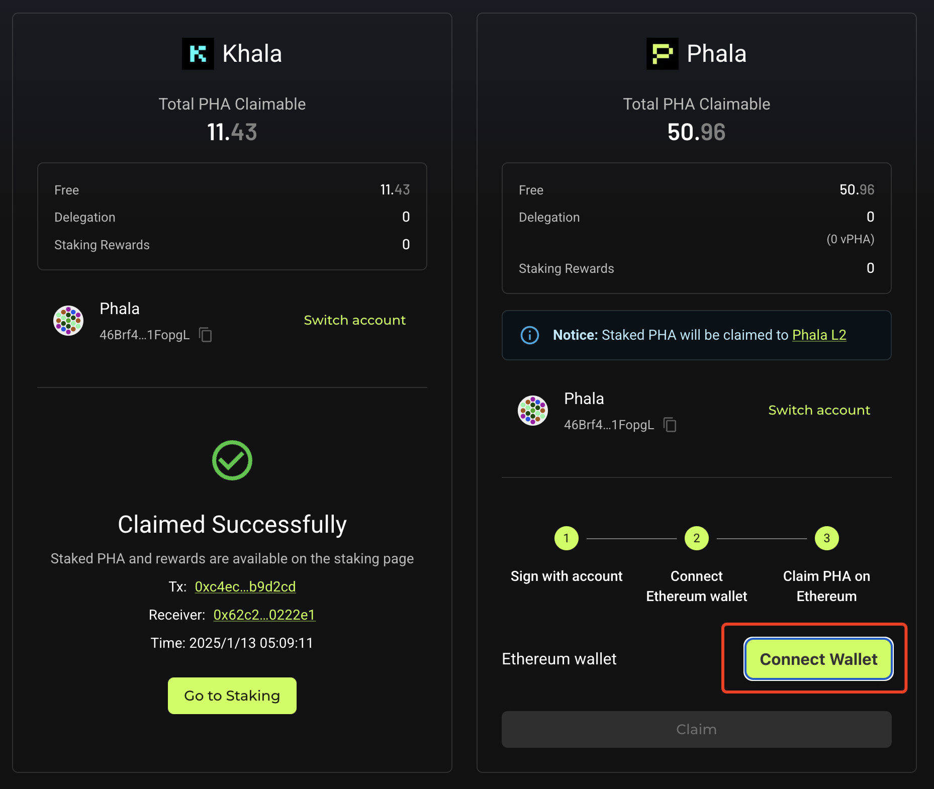The image size is (934, 789).
Task: Select step 1 Sign with account
Action: (567, 538)
